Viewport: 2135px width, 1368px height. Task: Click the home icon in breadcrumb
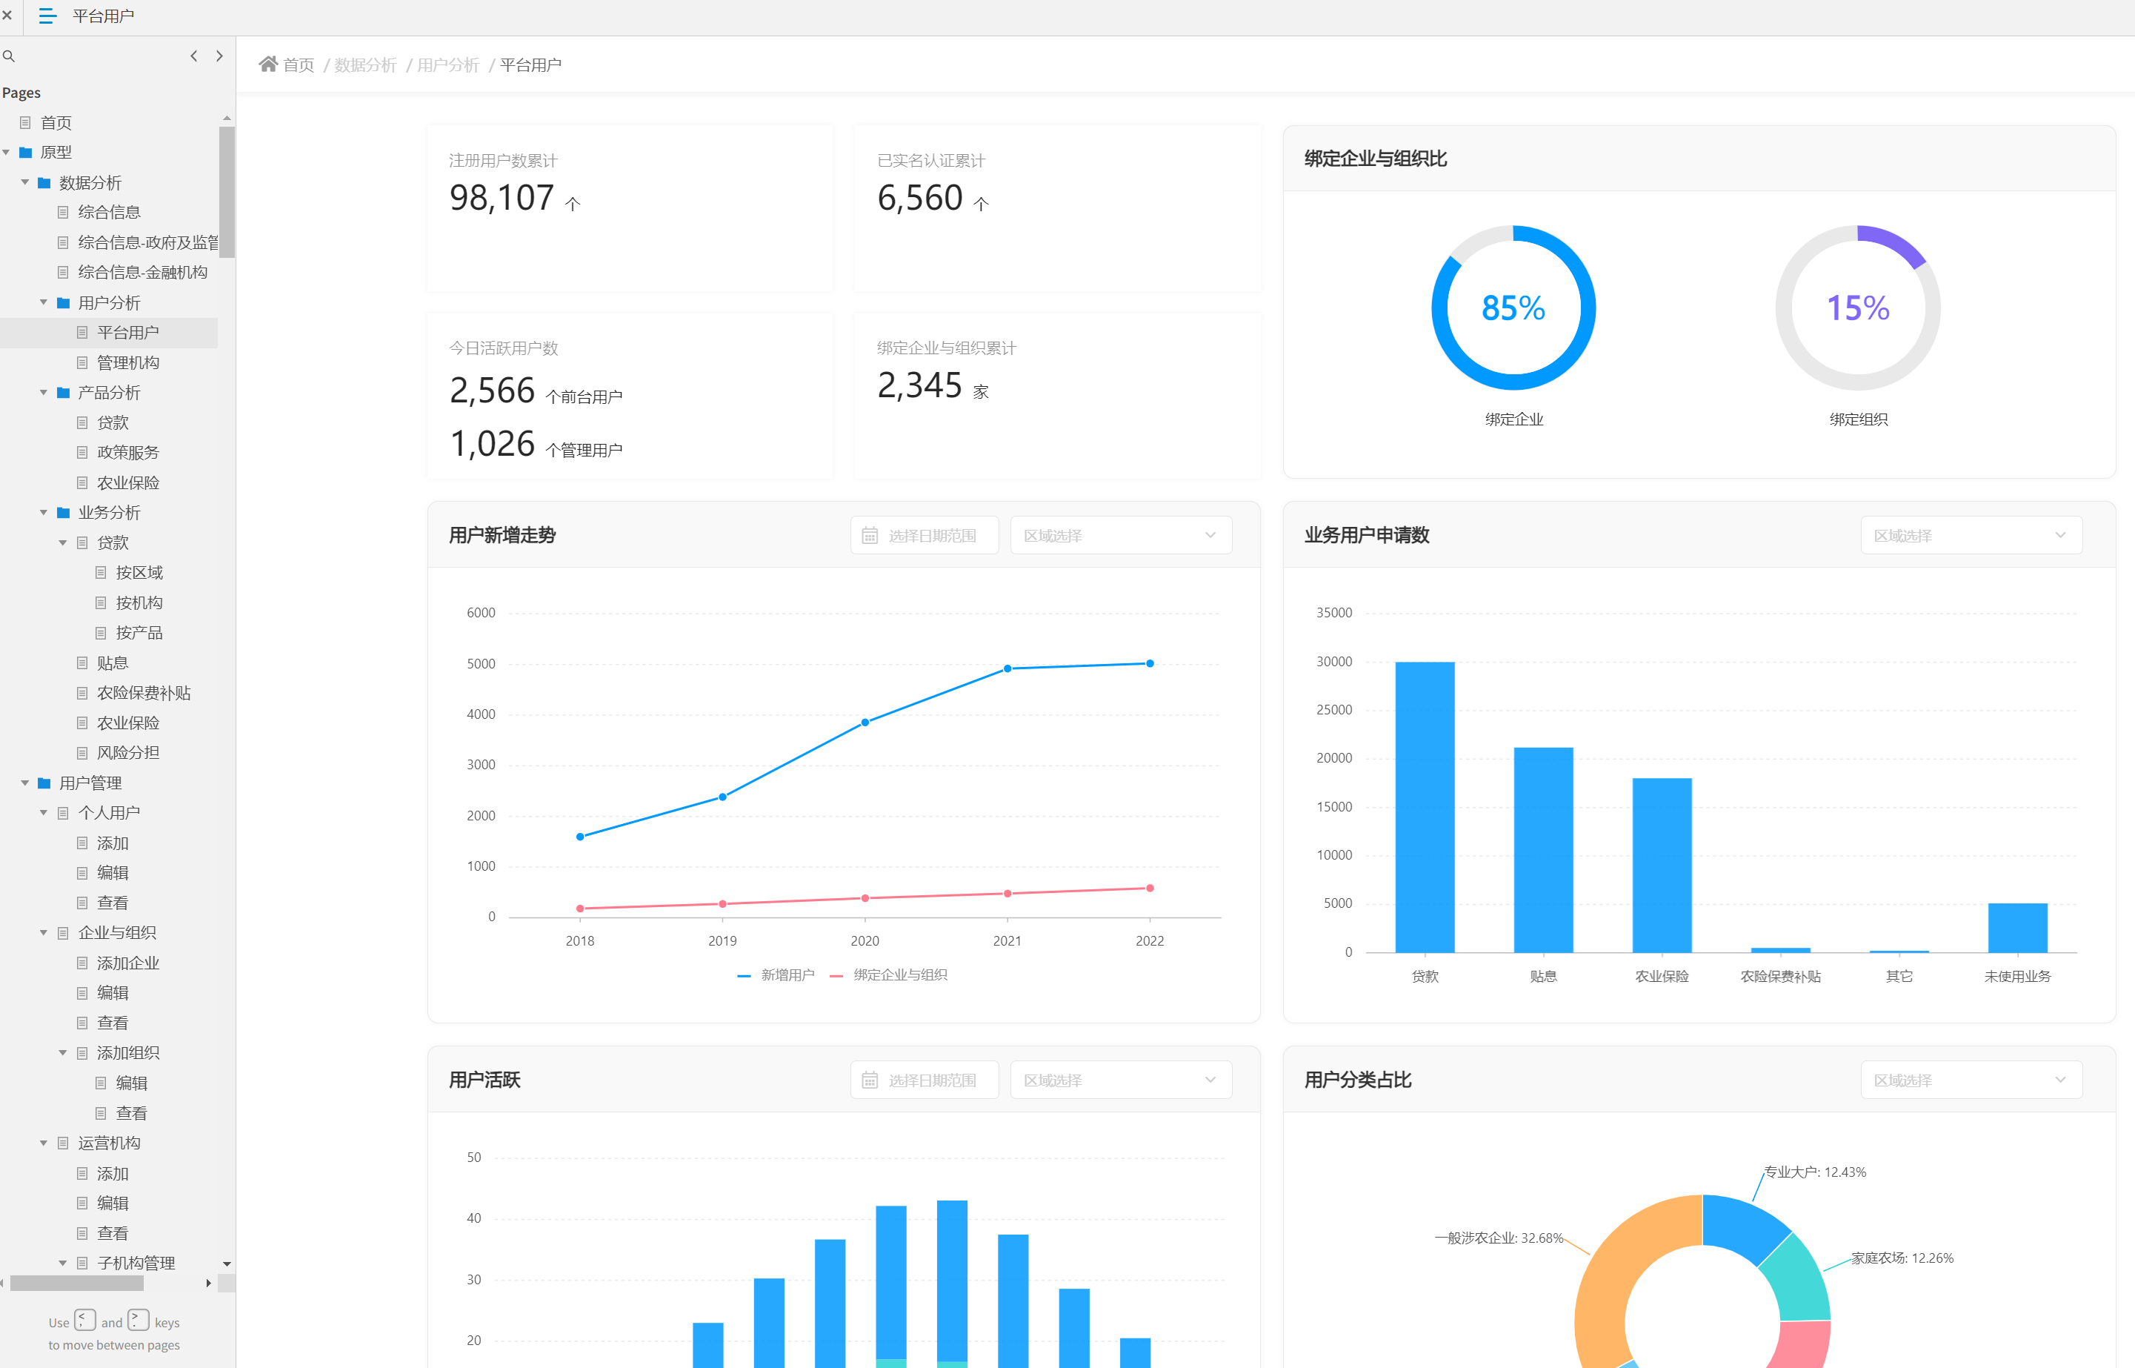pos(268,64)
